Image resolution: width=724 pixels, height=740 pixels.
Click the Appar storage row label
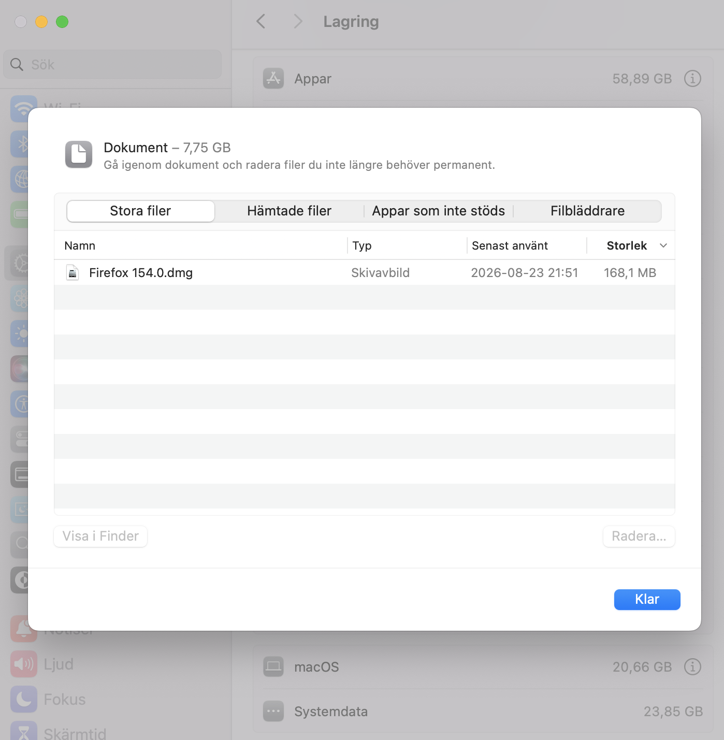coord(313,79)
